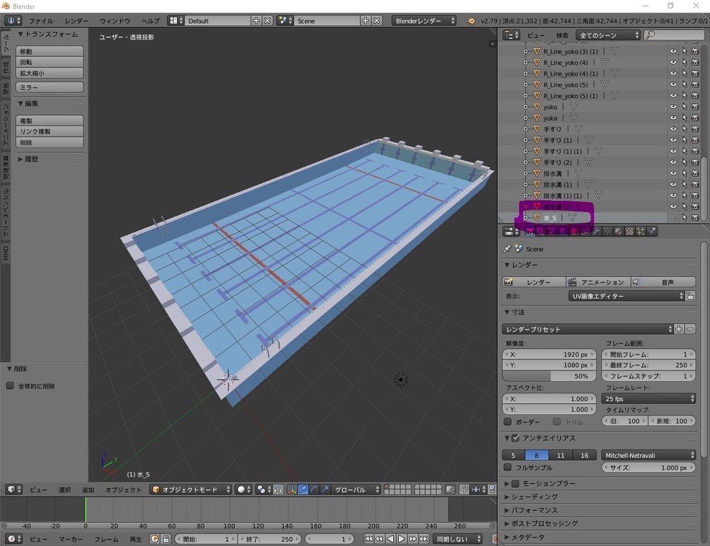
Task: Enable the ボーダー render checkbox
Action: coord(508,421)
